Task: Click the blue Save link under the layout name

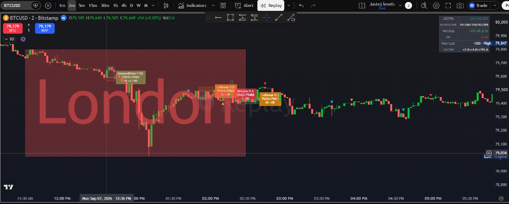Action: click(x=382, y=8)
